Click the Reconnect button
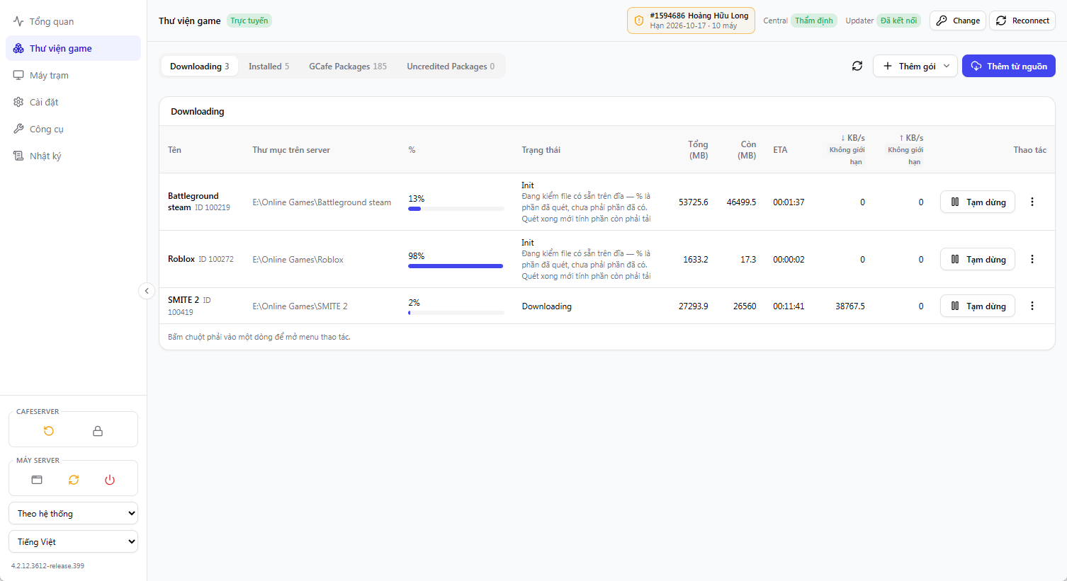The height and width of the screenshot is (581, 1067). (x=1022, y=21)
